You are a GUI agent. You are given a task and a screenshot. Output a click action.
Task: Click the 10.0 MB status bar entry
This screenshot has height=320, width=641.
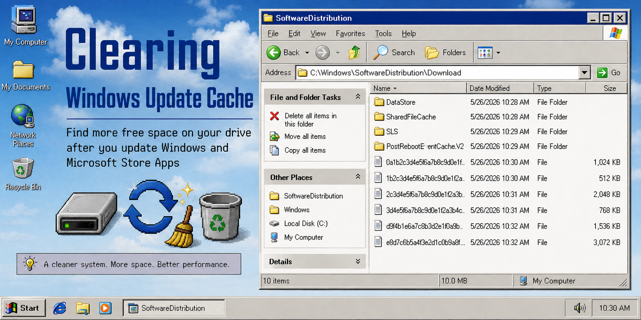coord(454,281)
